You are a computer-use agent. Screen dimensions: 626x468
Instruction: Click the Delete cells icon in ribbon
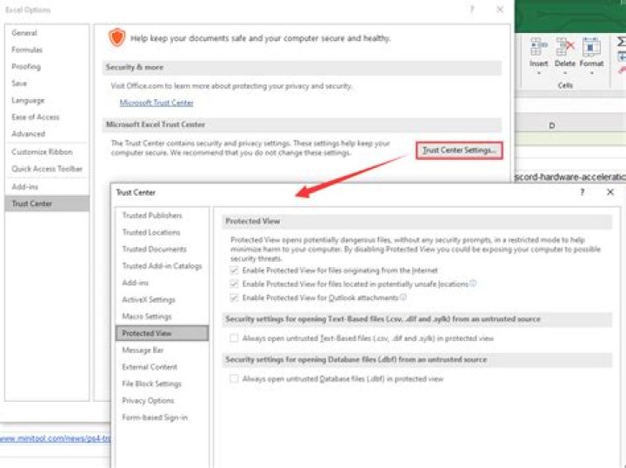pos(564,46)
